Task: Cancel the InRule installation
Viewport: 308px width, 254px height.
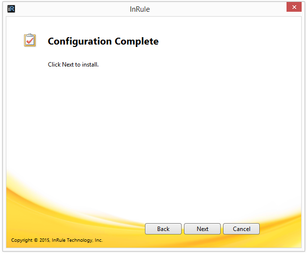Action: tap(241, 229)
